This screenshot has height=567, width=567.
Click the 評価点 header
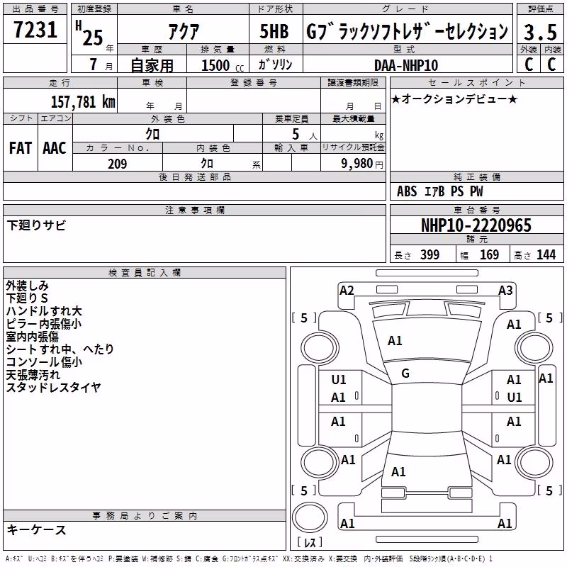[541, 9]
